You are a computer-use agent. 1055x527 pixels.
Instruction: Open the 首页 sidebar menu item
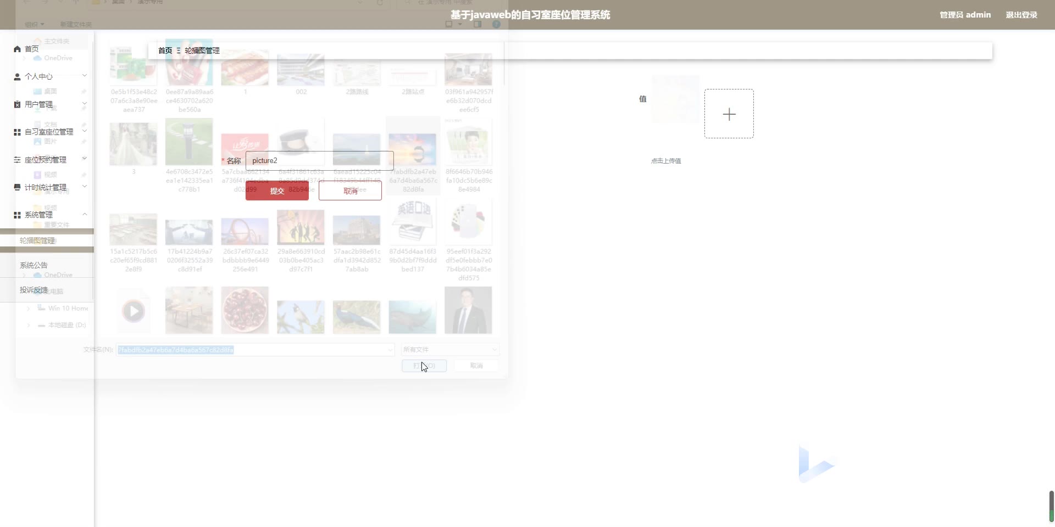point(32,49)
